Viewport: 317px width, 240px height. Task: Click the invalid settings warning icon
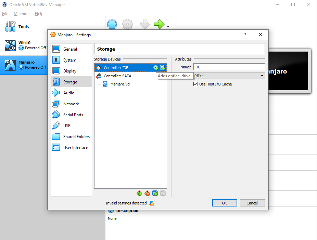(152, 203)
